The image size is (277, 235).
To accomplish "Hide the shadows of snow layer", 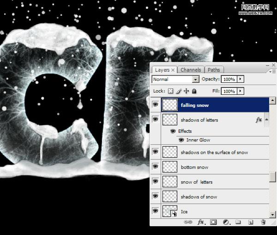I will coord(155,196).
